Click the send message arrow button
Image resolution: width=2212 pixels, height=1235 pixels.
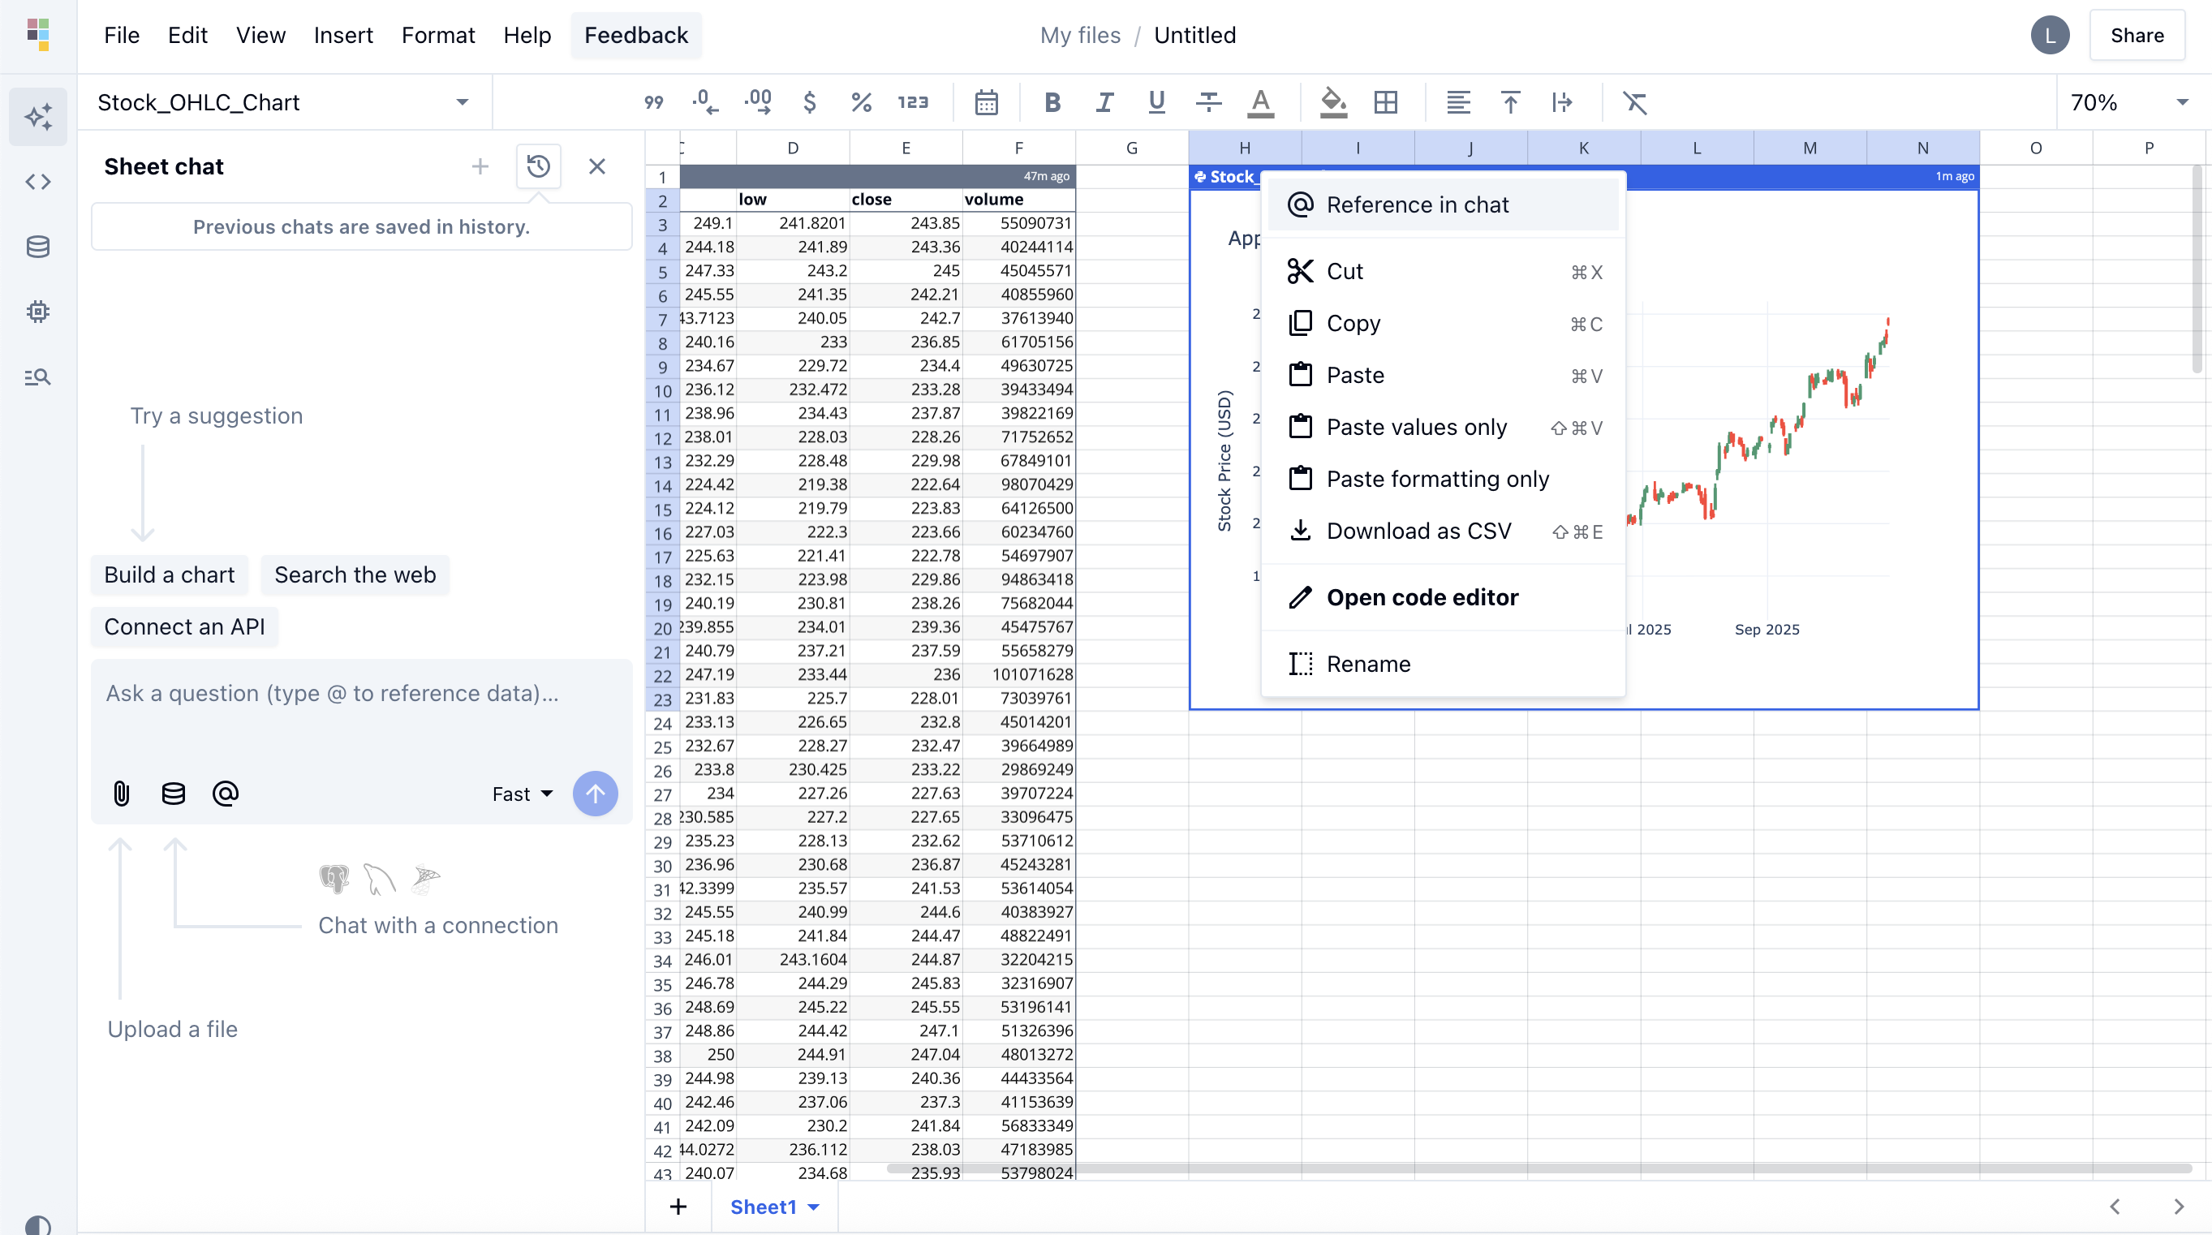595,793
